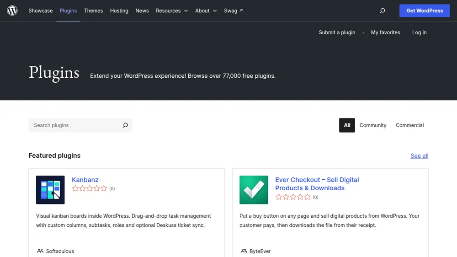Open the Submit a plugin link

click(337, 32)
